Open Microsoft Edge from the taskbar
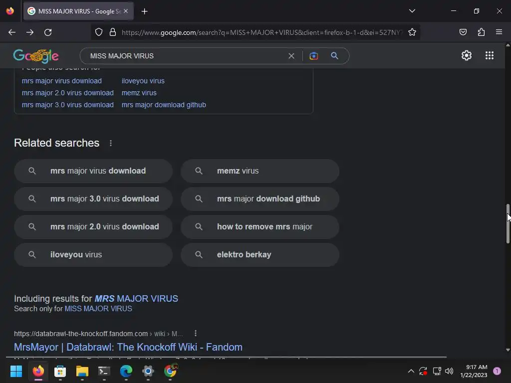 click(126, 371)
